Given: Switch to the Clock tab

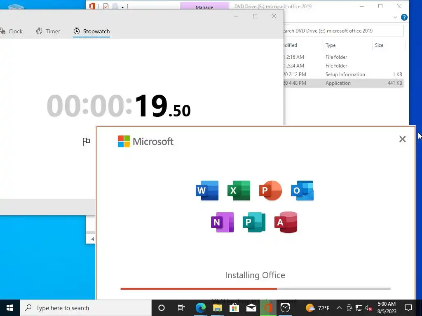Looking at the screenshot, I should (12, 31).
